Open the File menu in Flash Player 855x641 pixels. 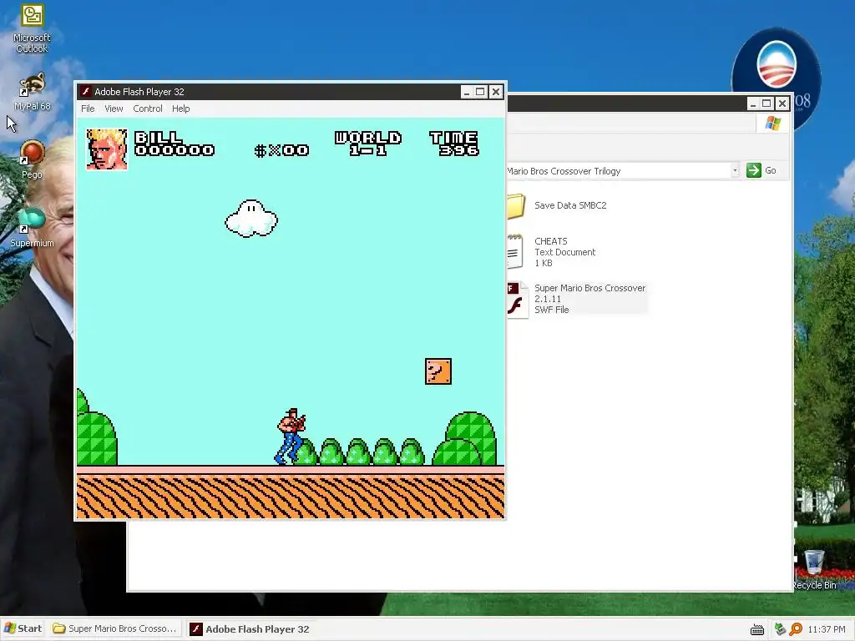pyautogui.click(x=88, y=109)
